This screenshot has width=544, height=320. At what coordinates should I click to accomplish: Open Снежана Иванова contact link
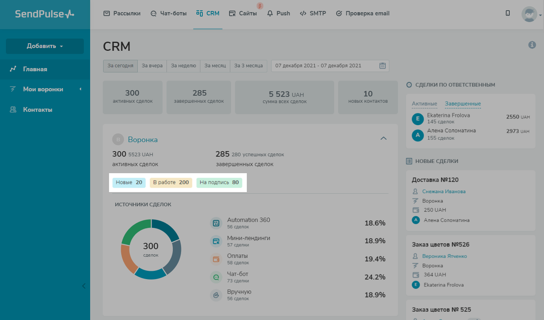coord(444,191)
